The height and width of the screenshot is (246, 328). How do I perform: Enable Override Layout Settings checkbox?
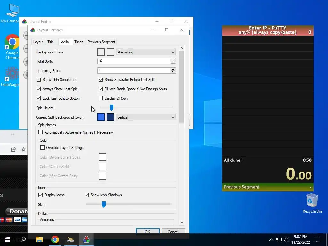click(x=42, y=148)
